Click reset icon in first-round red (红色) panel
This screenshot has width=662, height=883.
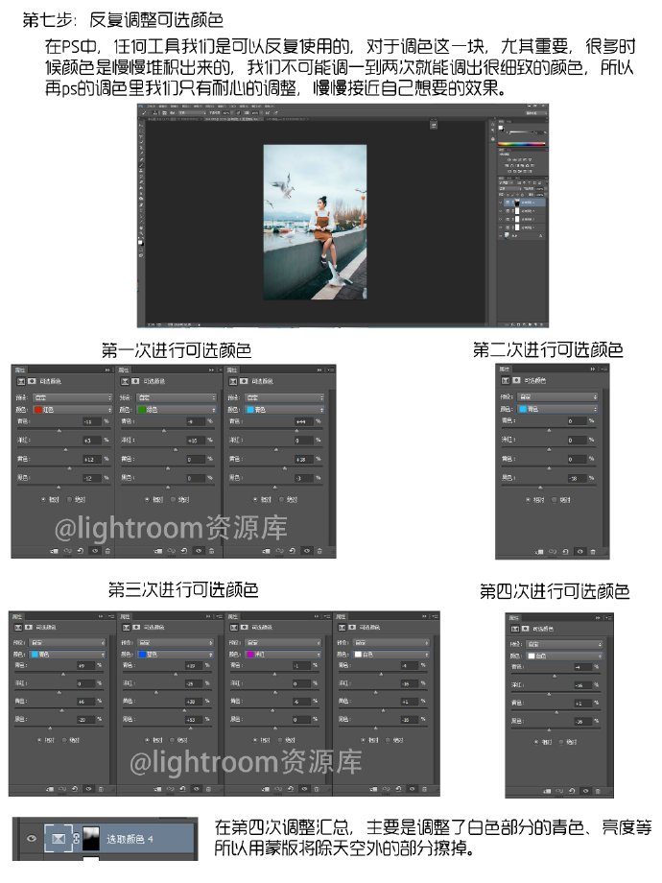[x=81, y=551]
